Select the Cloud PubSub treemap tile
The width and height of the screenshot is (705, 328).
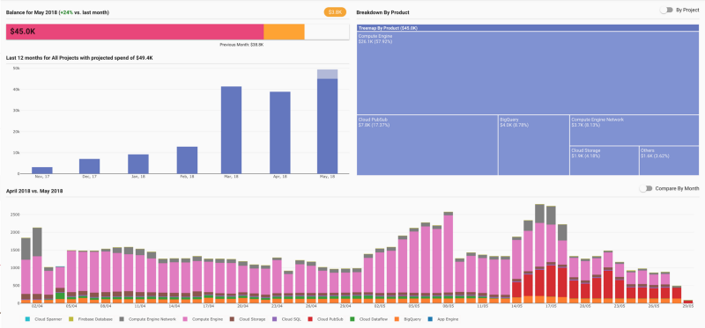pos(427,145)
